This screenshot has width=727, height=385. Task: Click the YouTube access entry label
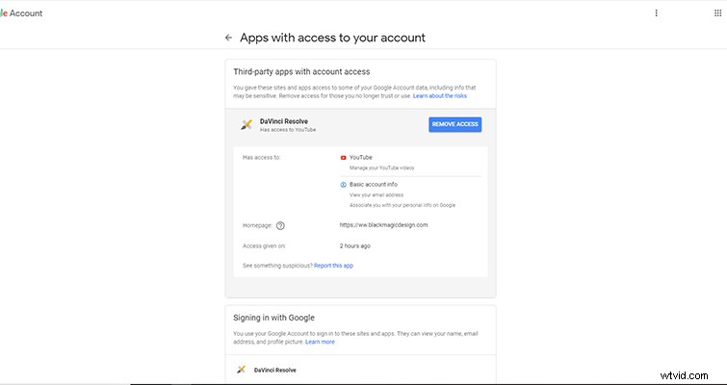(361, 157)
